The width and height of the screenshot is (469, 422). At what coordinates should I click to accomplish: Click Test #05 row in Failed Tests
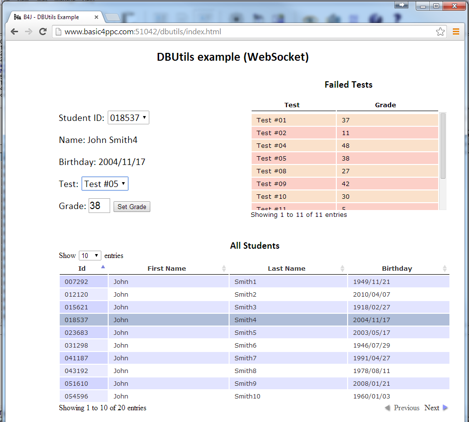(345, 158)
